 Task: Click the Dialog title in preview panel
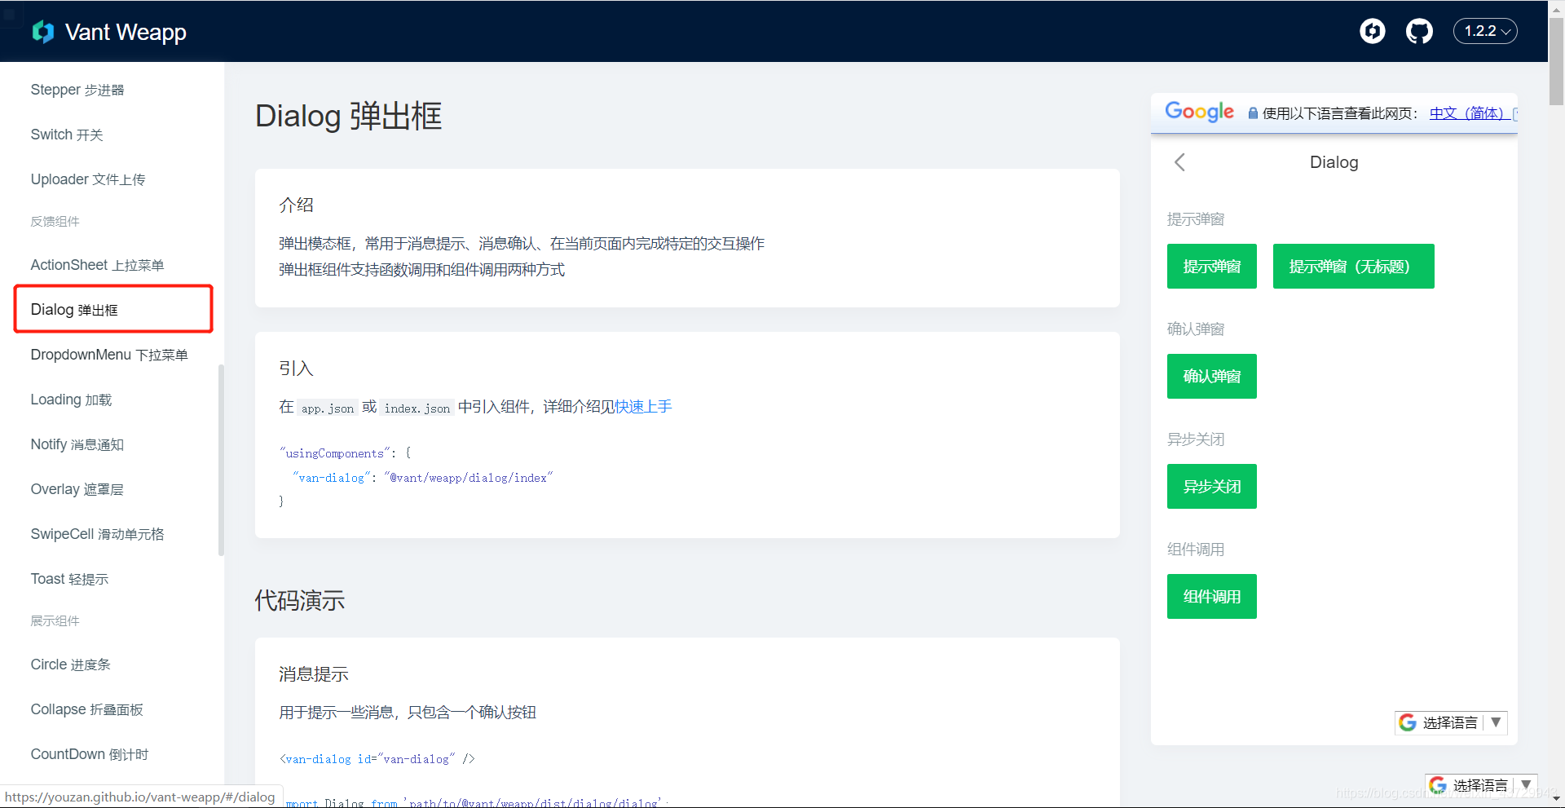[x=1334, y=162]
